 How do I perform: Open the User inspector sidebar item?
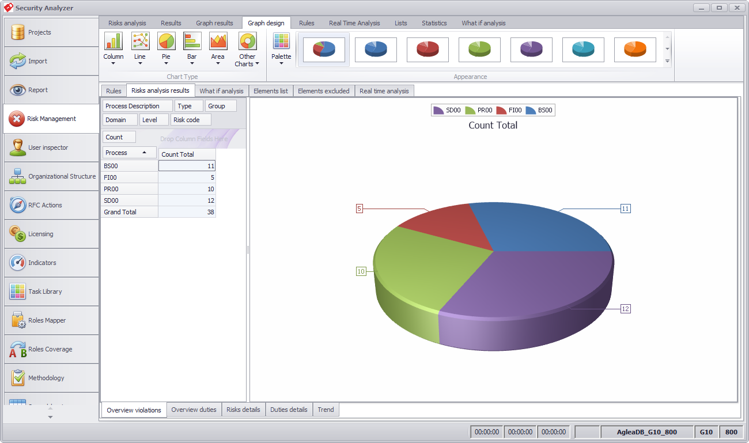tap(51, 147)
